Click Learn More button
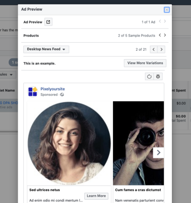The width and height of the screenshot is (191, 203). 96,196
